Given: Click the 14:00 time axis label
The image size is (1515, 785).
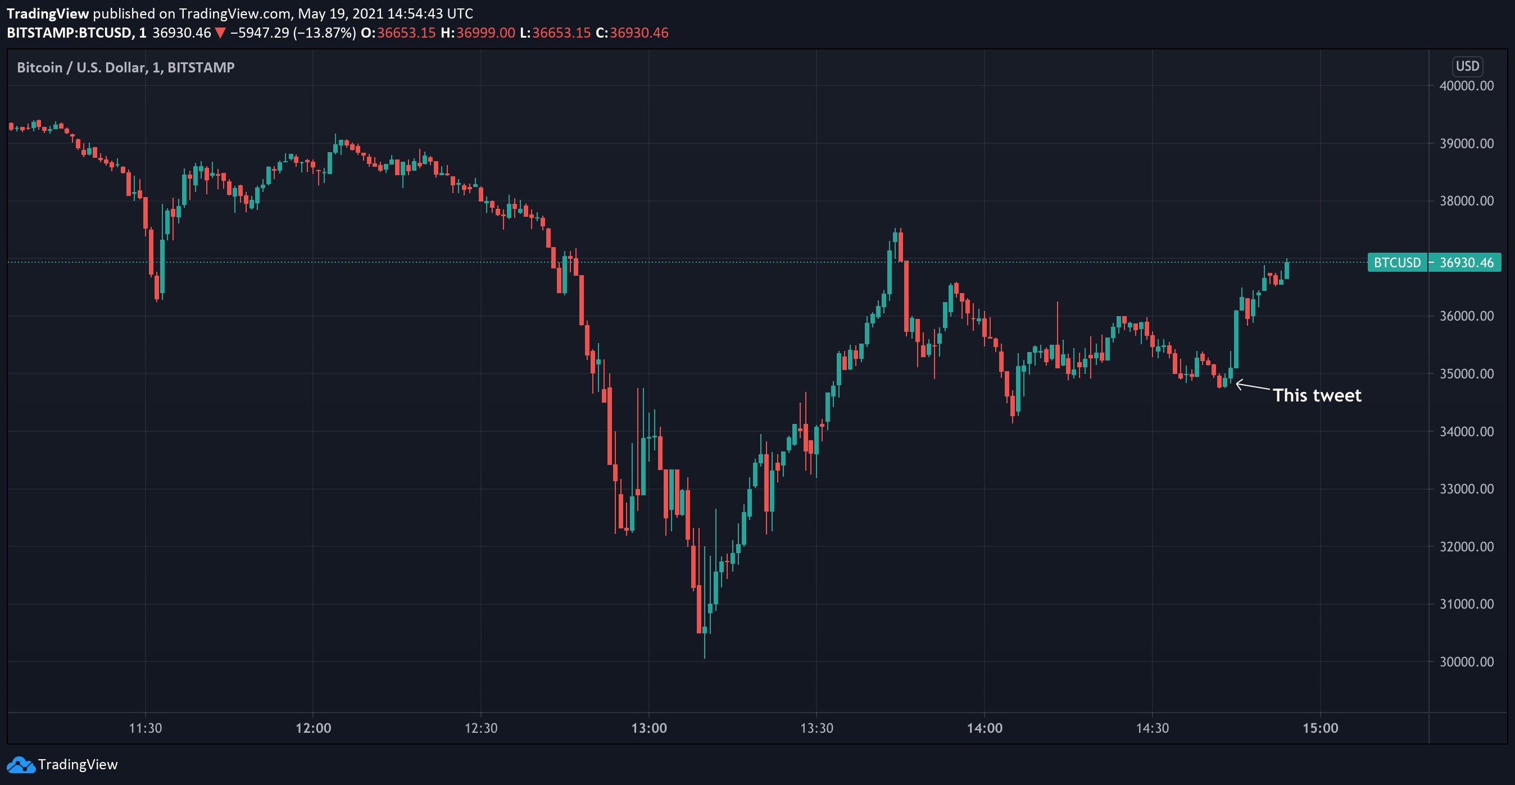Looking at the screenshot, I should (x=985, y=728).
